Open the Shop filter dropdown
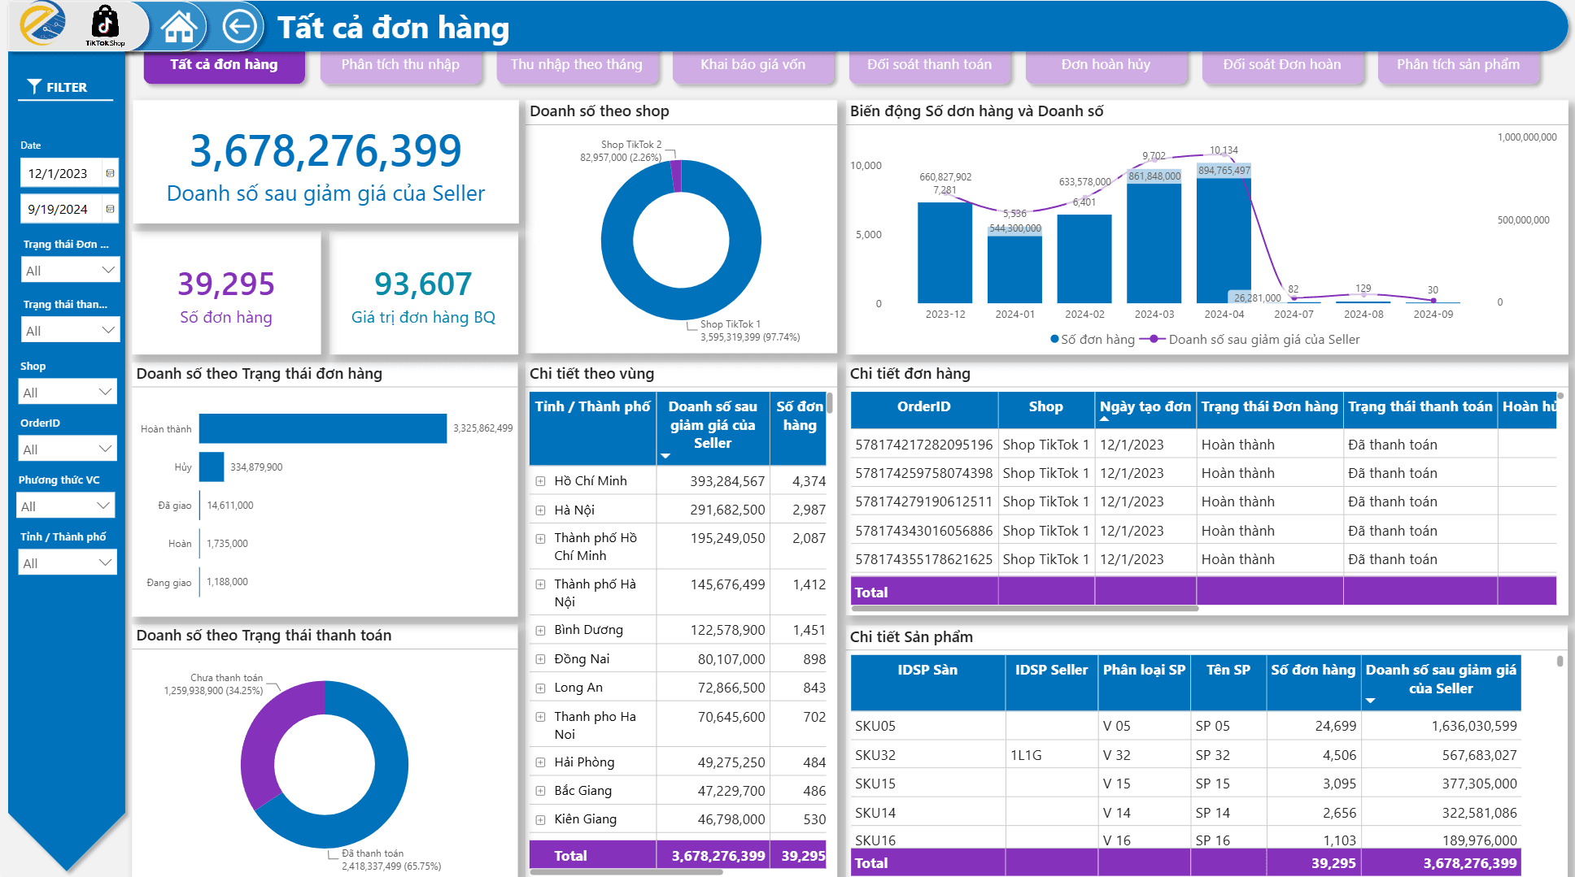Screen dimensions: 1575x877 [68, 392]
